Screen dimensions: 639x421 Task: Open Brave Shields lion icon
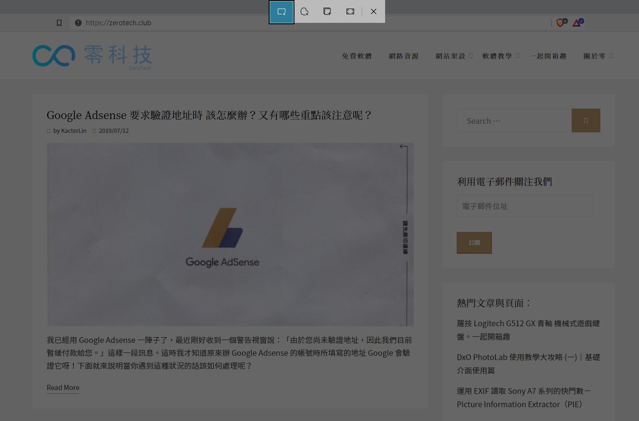[x=560, y=23]
